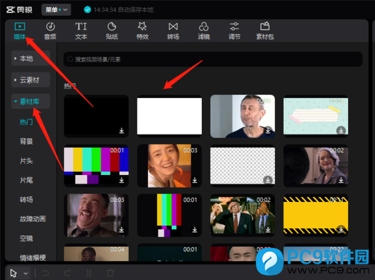Select the 情绪爆梗 category

32,257
